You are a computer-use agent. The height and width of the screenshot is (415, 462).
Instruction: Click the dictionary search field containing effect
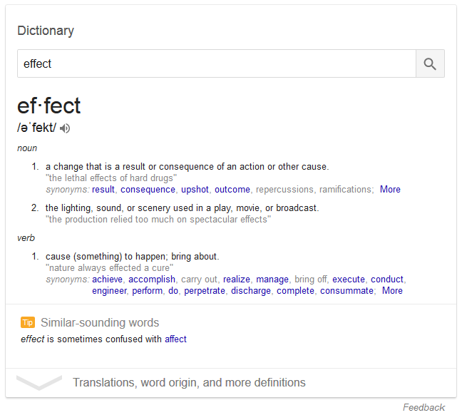[x=216, y=63]
